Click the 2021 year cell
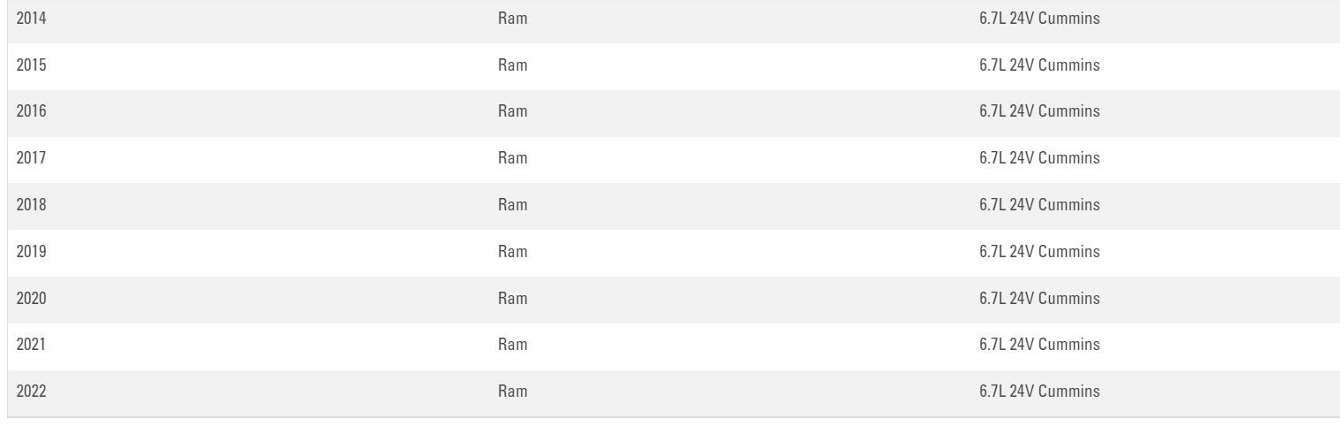The height and width of the screenshot is (426, 1340). coord(31,345)
